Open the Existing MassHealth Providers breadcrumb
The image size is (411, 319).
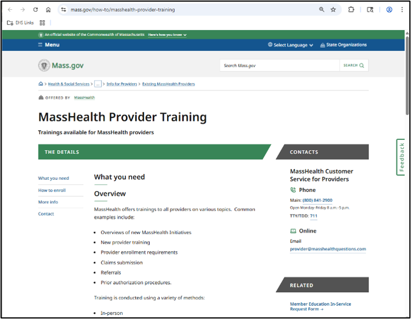click(168, 84)
